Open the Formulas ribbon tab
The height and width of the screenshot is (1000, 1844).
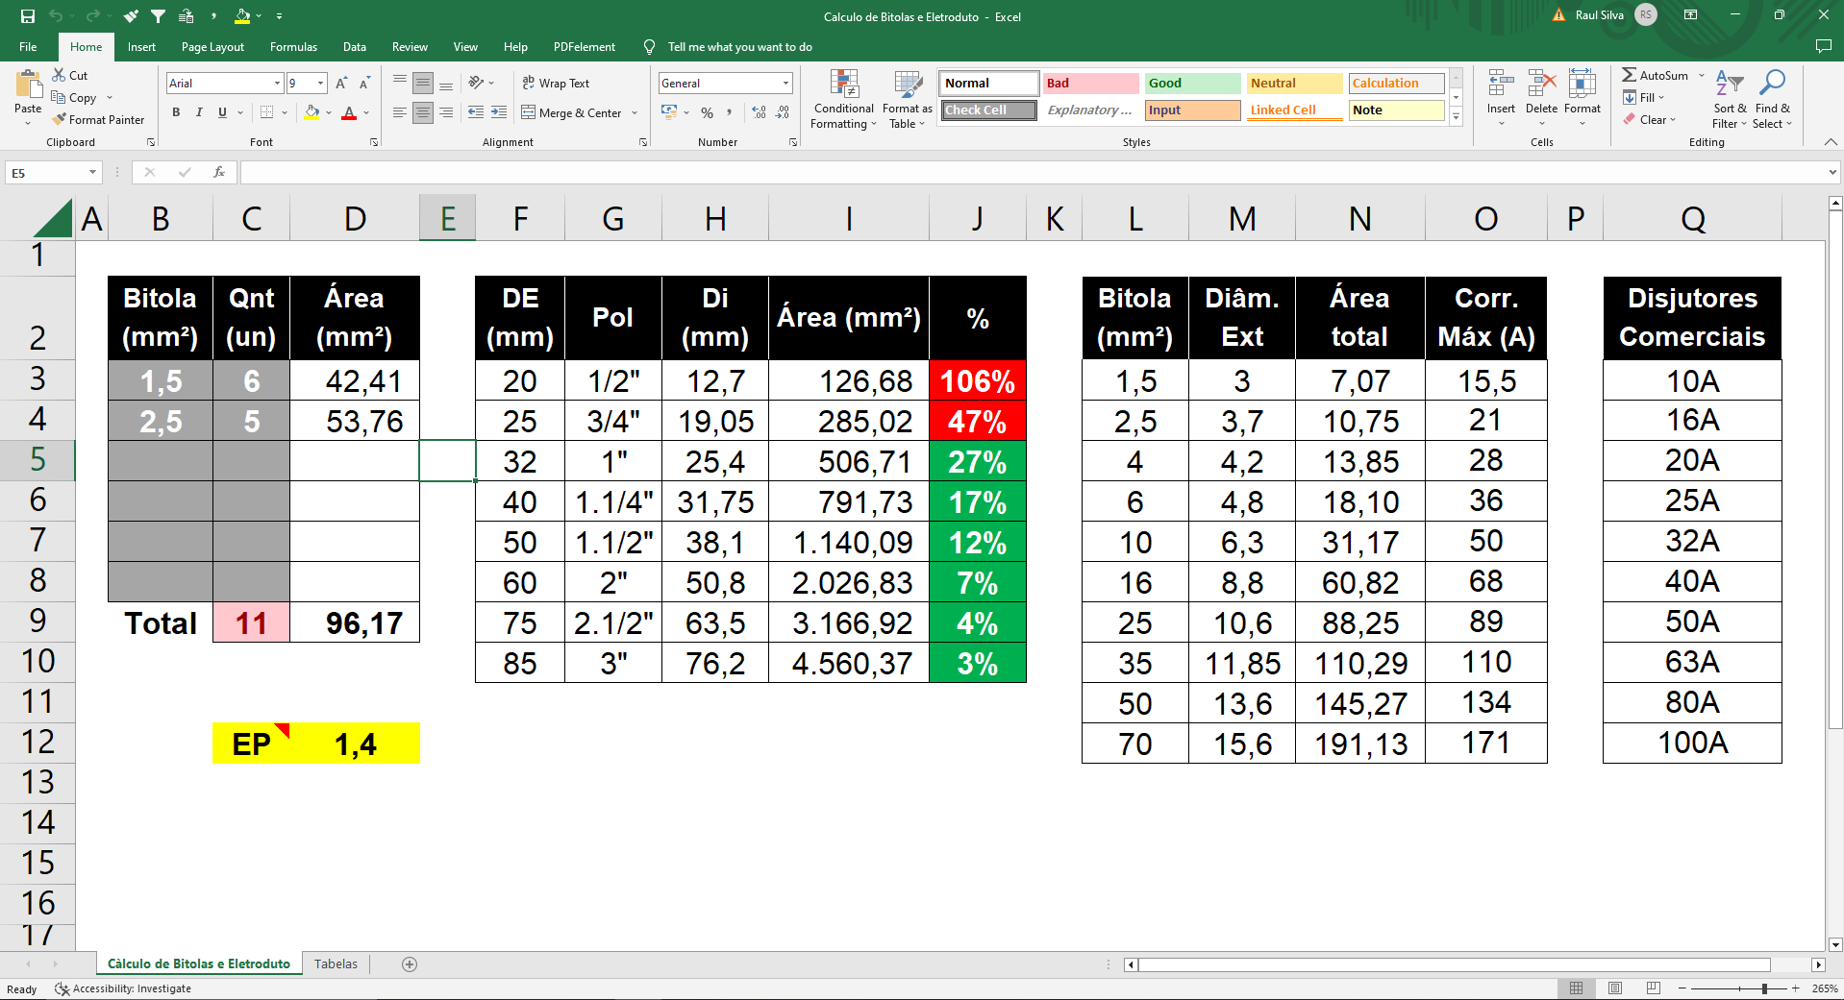coord(293,47)
